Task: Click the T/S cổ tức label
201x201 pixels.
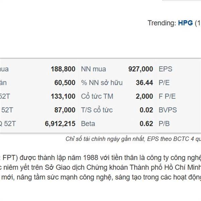Action: coord(97,110)
